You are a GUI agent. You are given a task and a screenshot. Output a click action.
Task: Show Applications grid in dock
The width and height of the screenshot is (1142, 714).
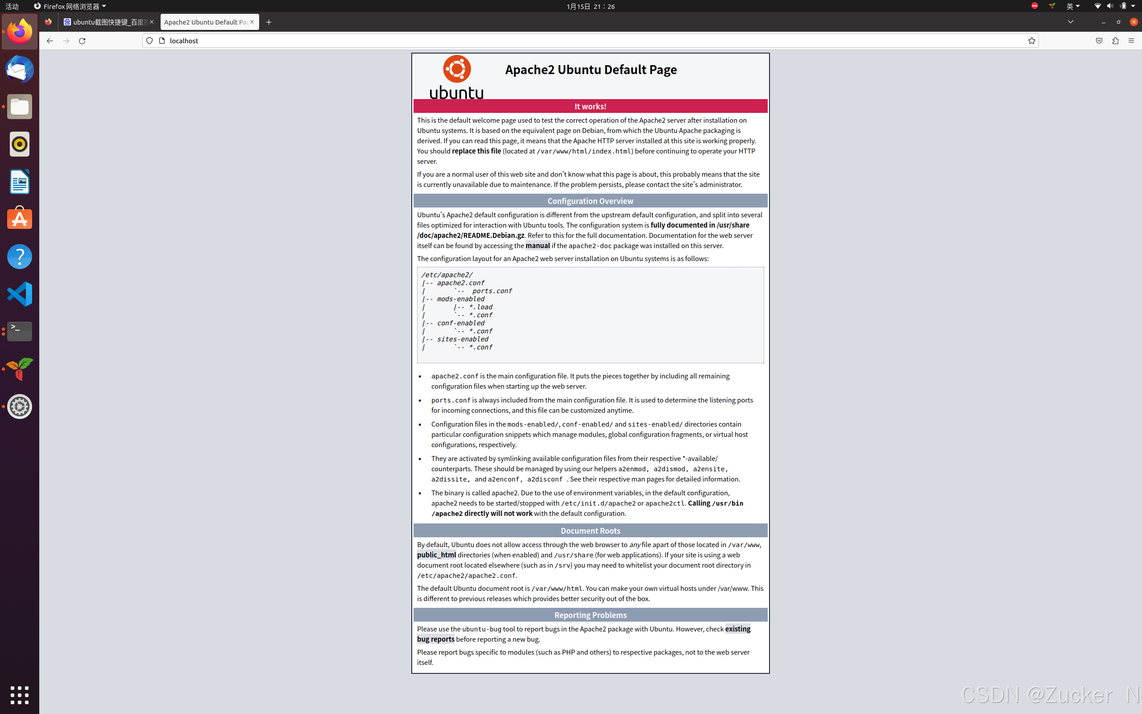19,695
